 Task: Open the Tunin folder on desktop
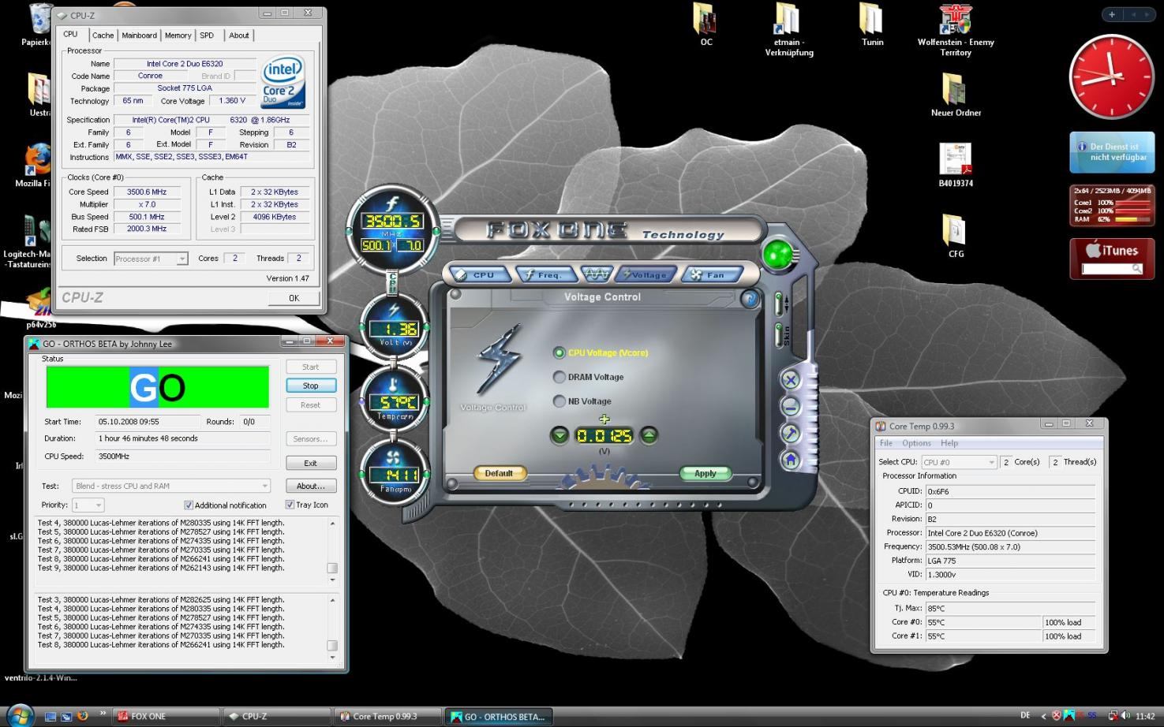tap(872, 24)
